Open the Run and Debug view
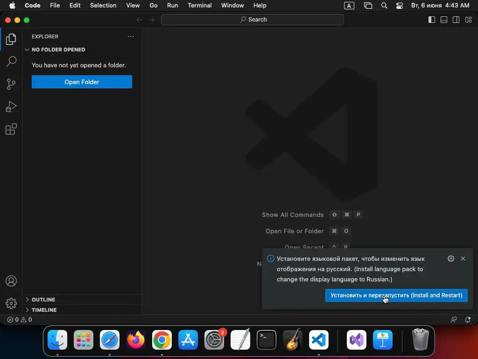Image resolution: width=478 pixels, height=359 pixels. pos(11,107)
